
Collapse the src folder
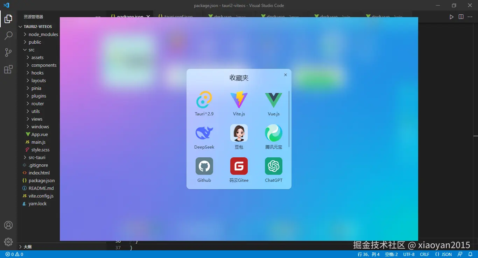point(31,50)
